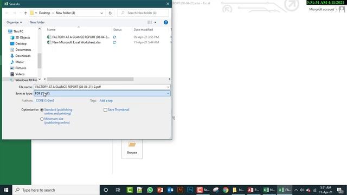Open Task View on taskbar
This screenshot has height=195, width=347.
(118, 190)
